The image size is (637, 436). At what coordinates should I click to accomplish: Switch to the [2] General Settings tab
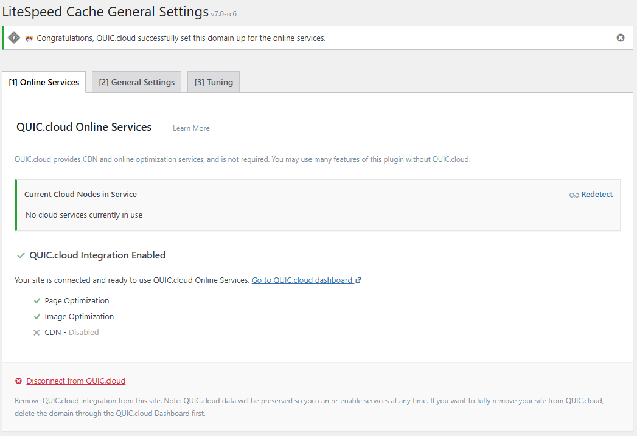click(136, 83)
